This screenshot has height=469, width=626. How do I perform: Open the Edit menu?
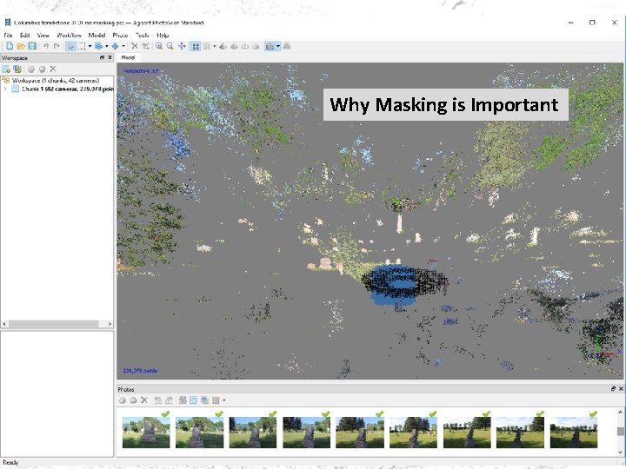[x=24, y=35]
